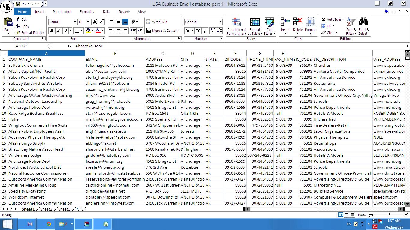Open the font name Calibri dropdown
Image resolution: width=410 pixels, height=230 pixels.
coord(75,22)
